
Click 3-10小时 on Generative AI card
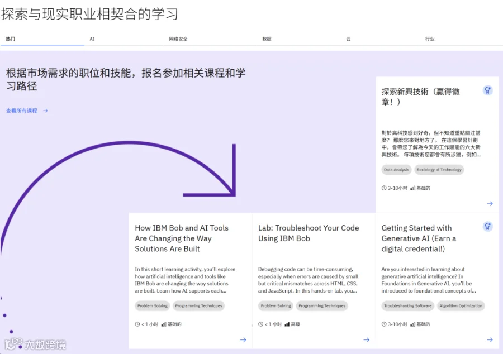coord(397,324)
